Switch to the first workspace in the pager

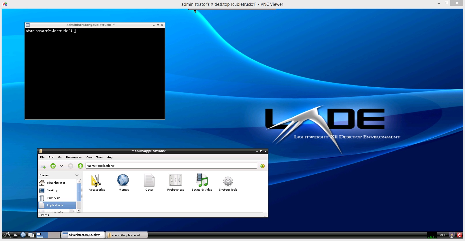(x=42, y=235)
